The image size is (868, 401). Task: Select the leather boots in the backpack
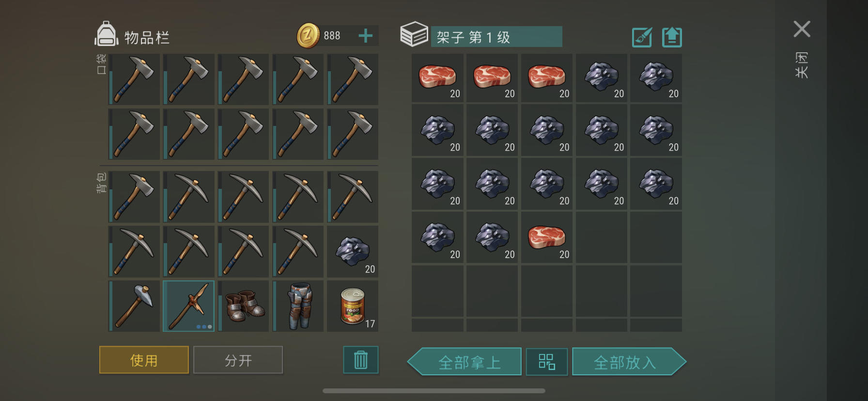pos(243,306)
